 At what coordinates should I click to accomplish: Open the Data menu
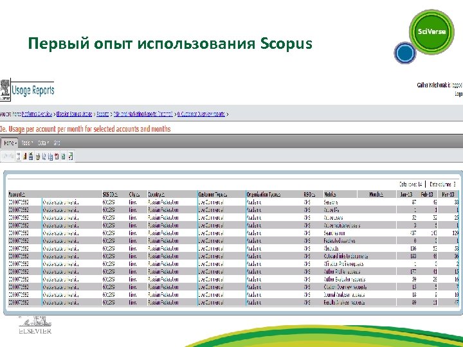click(43, 143)
